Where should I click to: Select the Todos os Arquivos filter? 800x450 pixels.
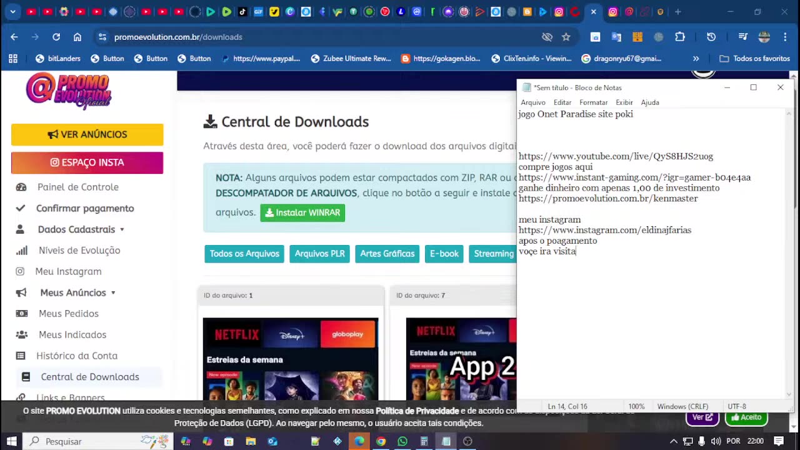(x=244, y=254)
